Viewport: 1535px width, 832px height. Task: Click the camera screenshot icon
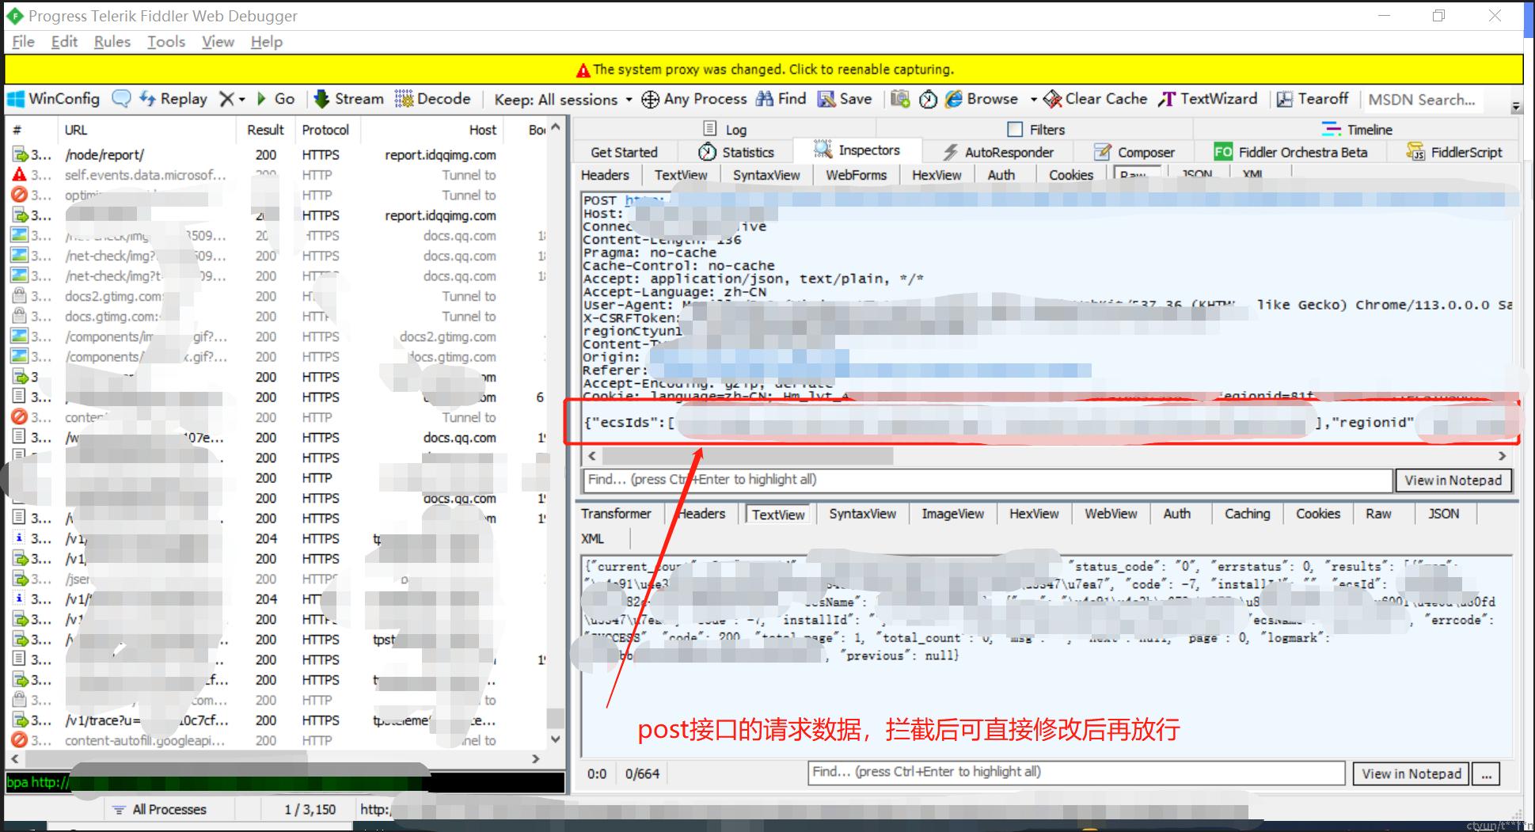(x=900, y=99)
